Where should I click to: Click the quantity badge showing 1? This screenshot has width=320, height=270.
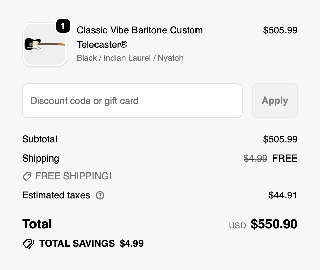(x=63, y=26)
